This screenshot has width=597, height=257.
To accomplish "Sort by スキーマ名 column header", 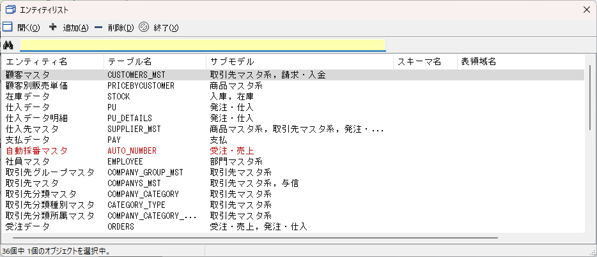I will (425, 61).
